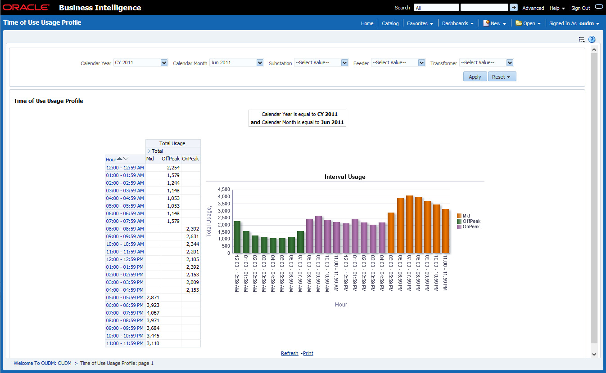
Task: Click the OnPeak legend color swatch
Action: click(459, 227)
